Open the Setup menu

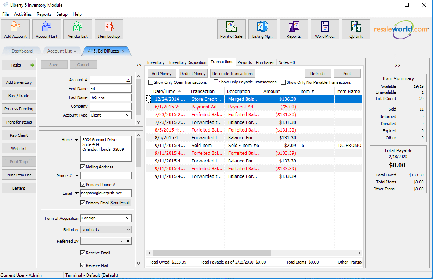tap(62, 14)
